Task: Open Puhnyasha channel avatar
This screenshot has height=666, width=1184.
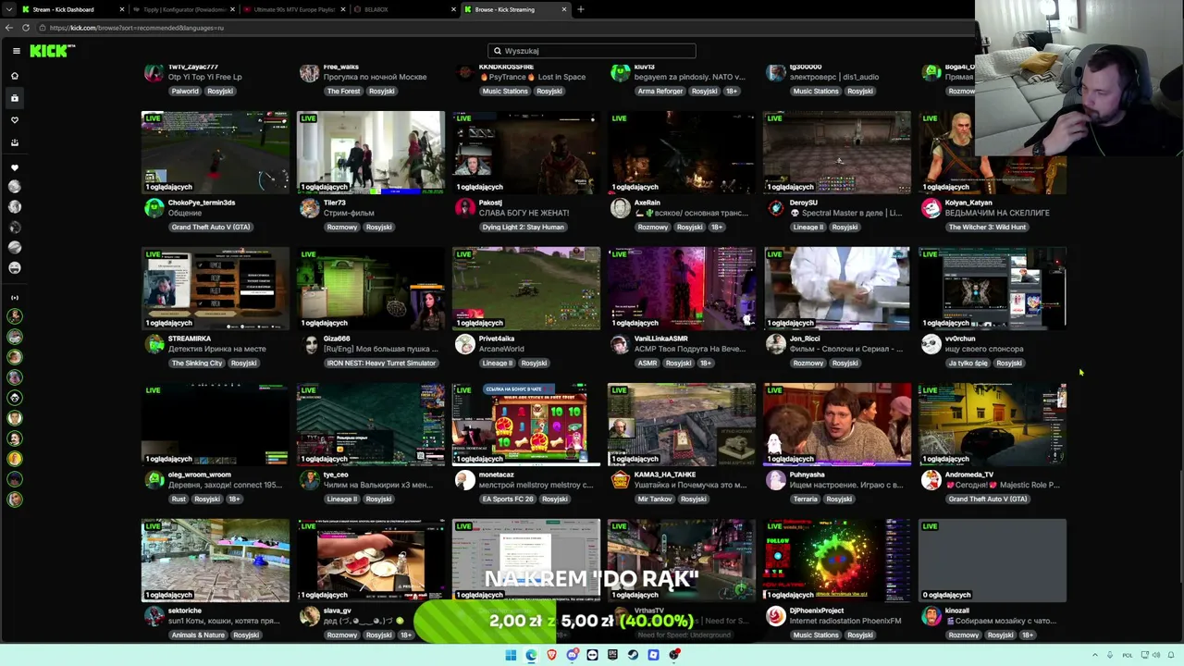Action: pos(776,480)
